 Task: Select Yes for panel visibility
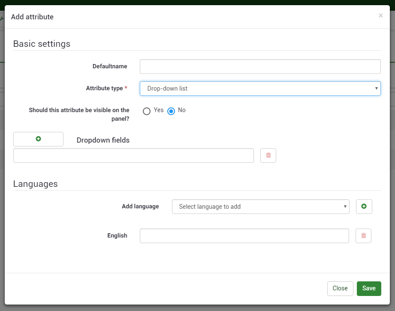(x=147, y=111)
